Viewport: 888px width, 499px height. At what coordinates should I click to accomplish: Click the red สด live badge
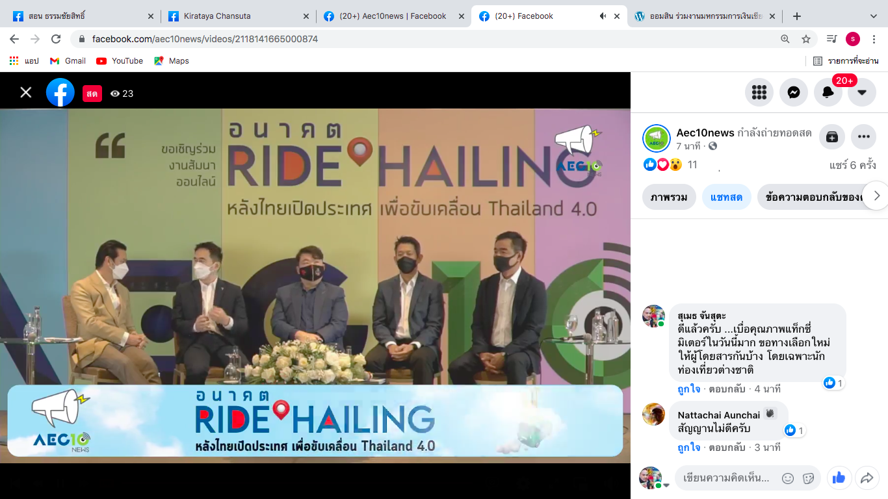coord(92,94)
